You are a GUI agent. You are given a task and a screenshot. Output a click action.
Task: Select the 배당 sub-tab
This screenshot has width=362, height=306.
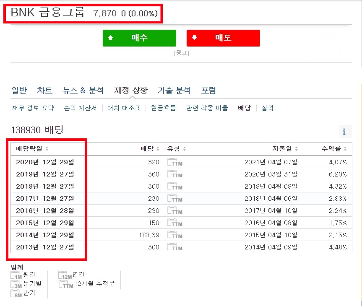coord(244,108)
